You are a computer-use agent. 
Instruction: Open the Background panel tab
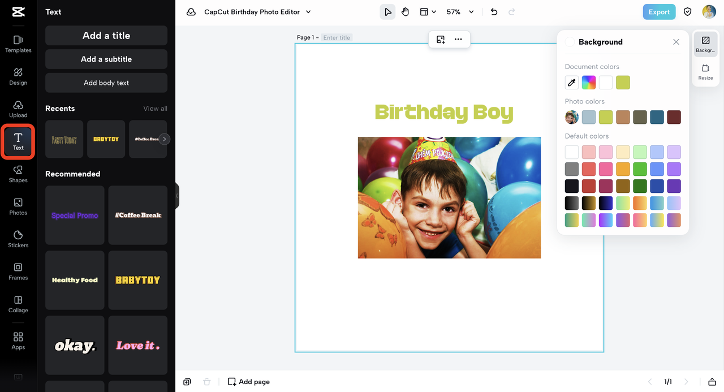pyautogui.click(x=705, y=45)
